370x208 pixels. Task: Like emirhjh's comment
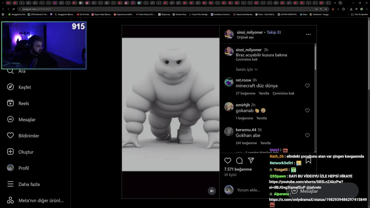tap(307, 111)
